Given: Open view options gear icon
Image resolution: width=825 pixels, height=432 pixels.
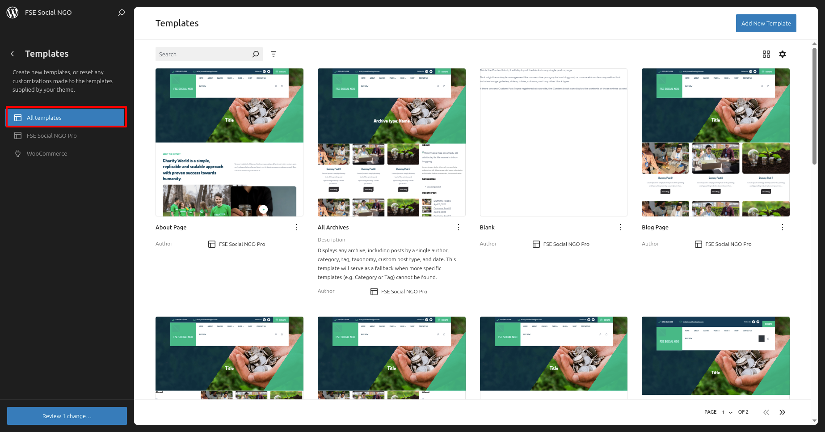Looking at the screenshot, I should click(783, 54).
